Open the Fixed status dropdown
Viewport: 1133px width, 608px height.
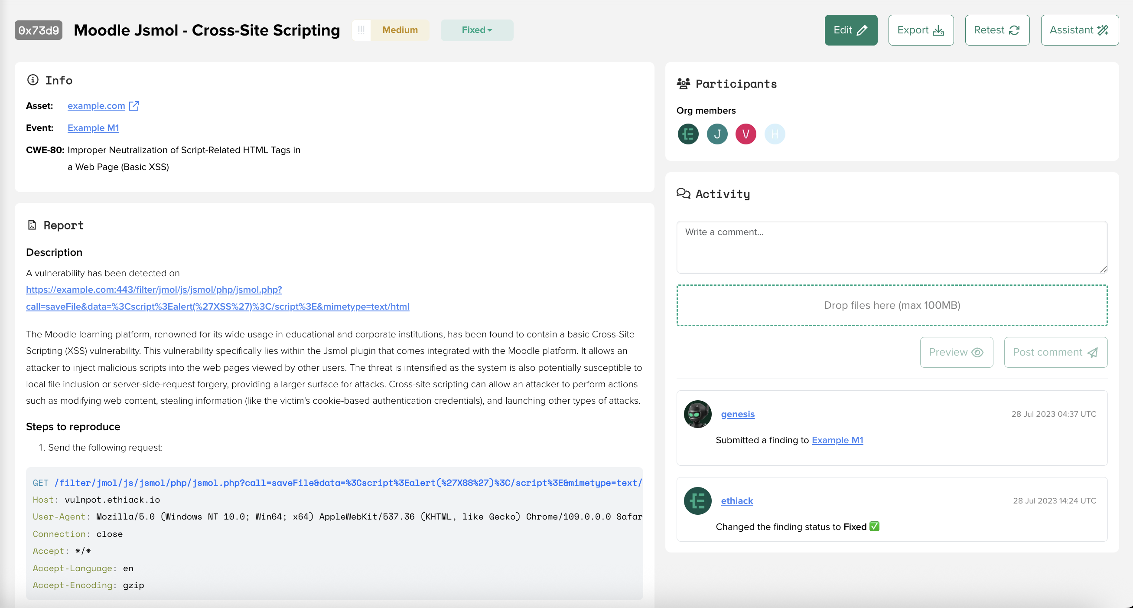click(x=477, y=30)
